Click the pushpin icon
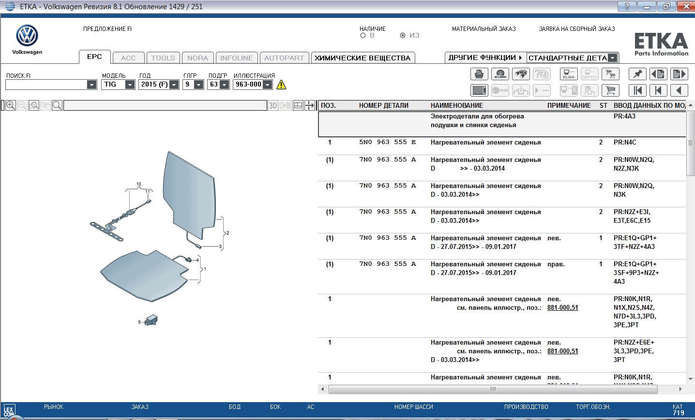Image resolution: width=695 pixels, height=420 pixels. [637, 74]
